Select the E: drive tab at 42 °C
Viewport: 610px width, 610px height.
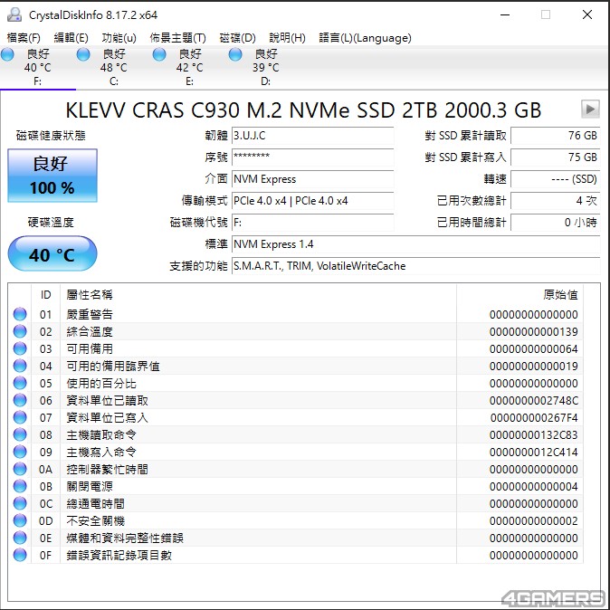tap(189, 67)
